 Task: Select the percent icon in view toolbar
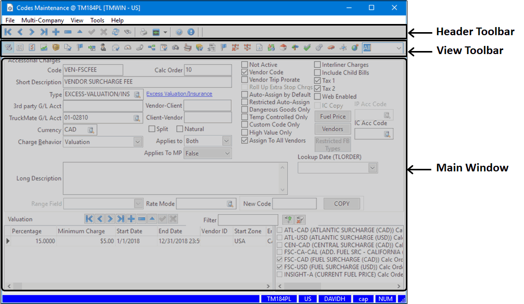8,48
